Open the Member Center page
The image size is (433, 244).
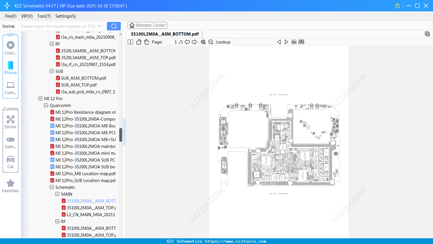(x=147, y=25)
